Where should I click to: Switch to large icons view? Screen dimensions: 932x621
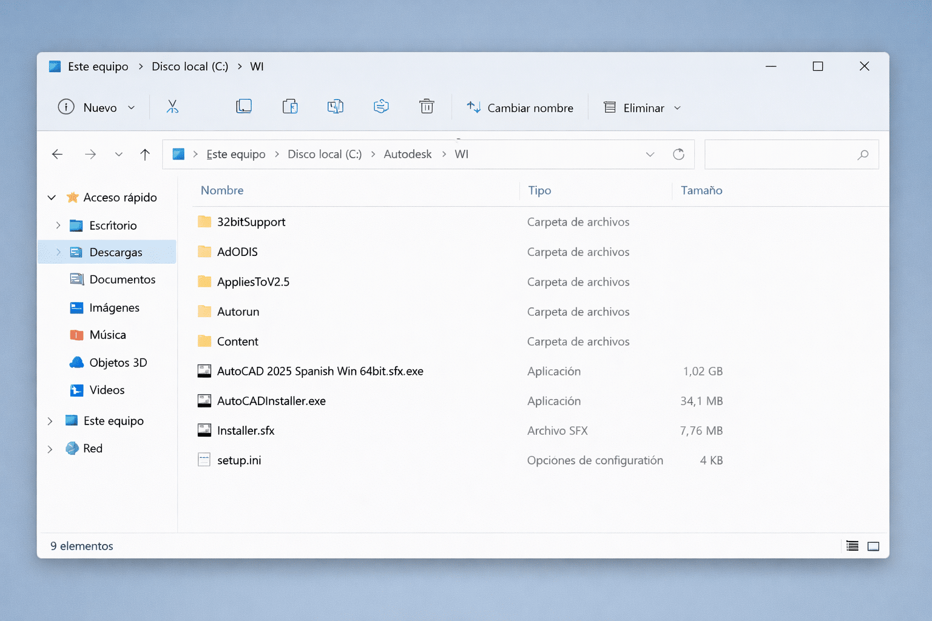[874, 546]
